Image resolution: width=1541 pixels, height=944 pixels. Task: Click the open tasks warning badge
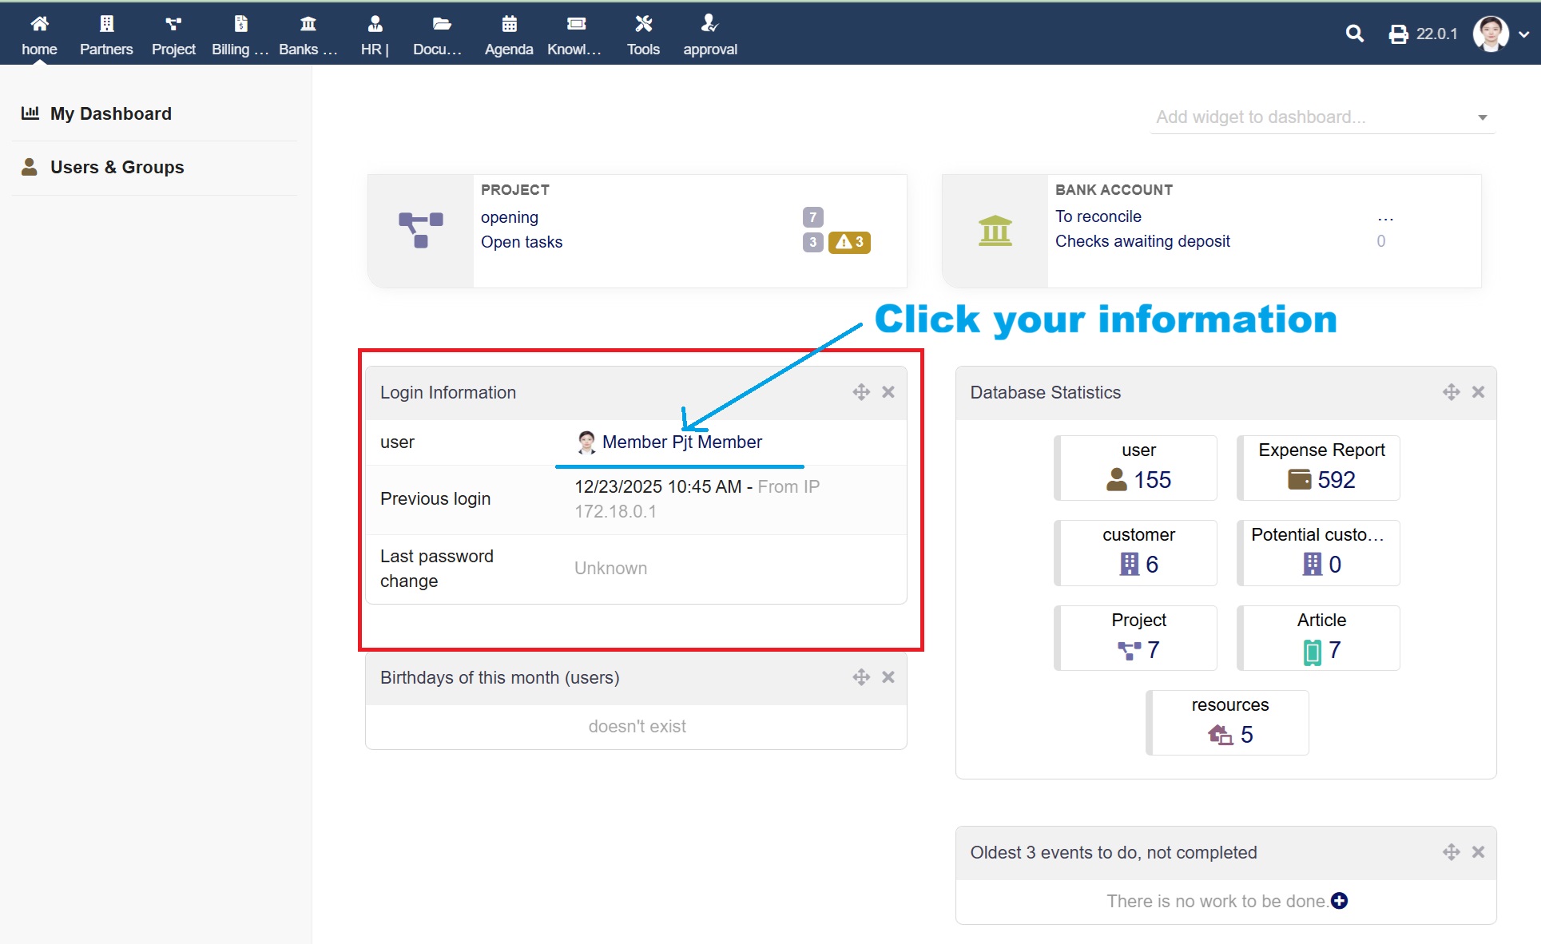[849, 242]
